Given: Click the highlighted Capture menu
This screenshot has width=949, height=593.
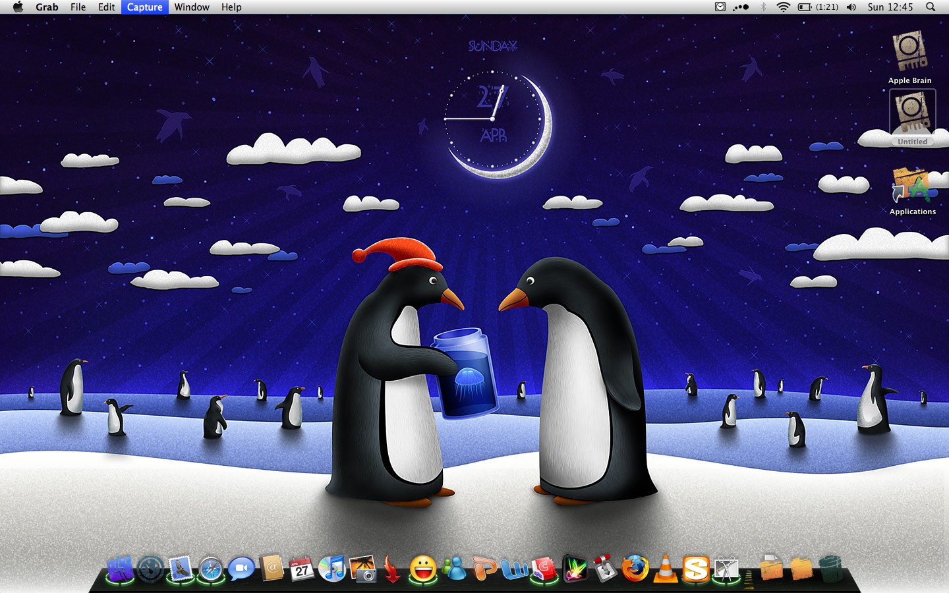Looking at the screenshot, I should point(145,7).
